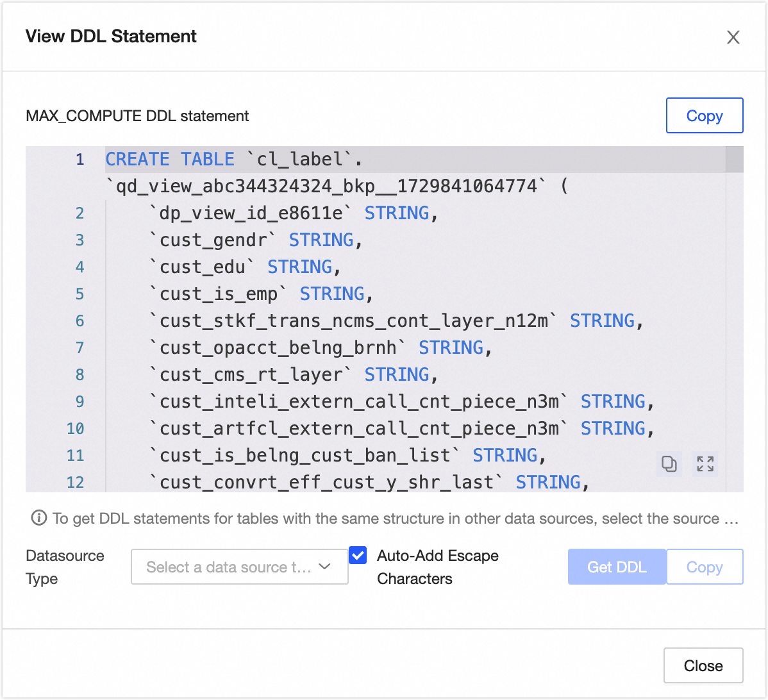Click the info icon beside the hint text
The width and height of the screenshot is (768, 700).
[39, 518]
